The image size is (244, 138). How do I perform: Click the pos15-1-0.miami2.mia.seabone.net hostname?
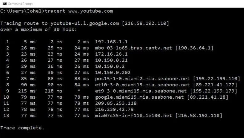pyautogui.click(x=142, y=79)
